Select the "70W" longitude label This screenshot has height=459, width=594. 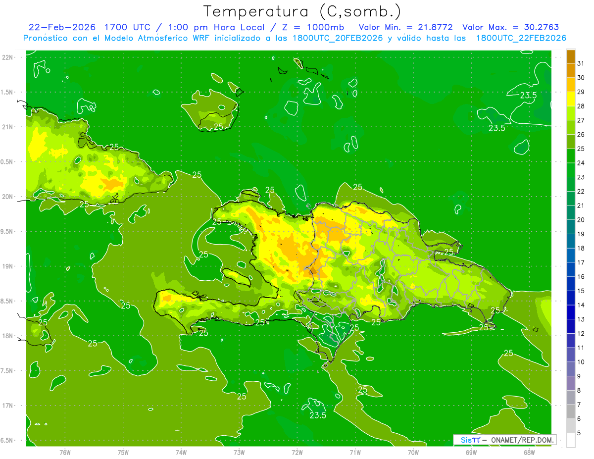point(413,453)
